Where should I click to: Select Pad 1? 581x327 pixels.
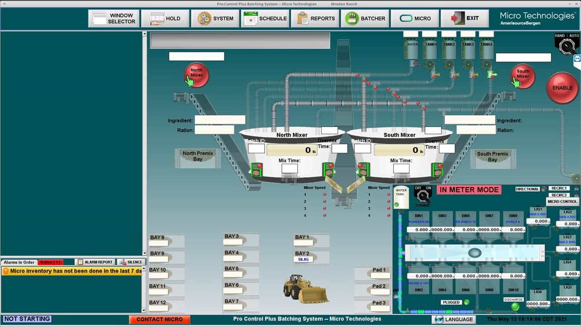coord(372,273)
